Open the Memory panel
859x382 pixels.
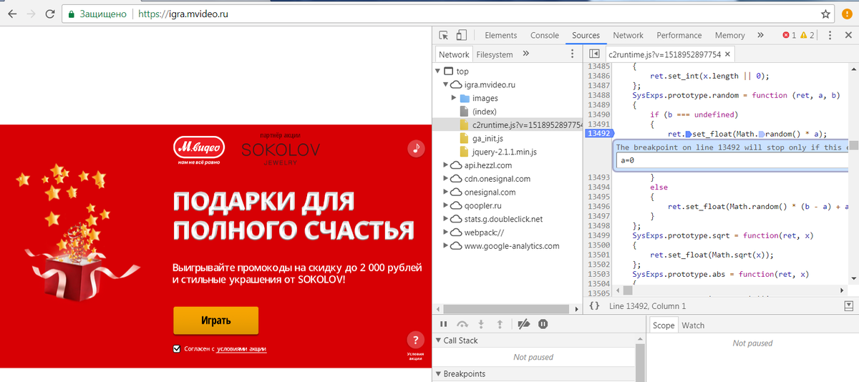(x=729, y=35)
